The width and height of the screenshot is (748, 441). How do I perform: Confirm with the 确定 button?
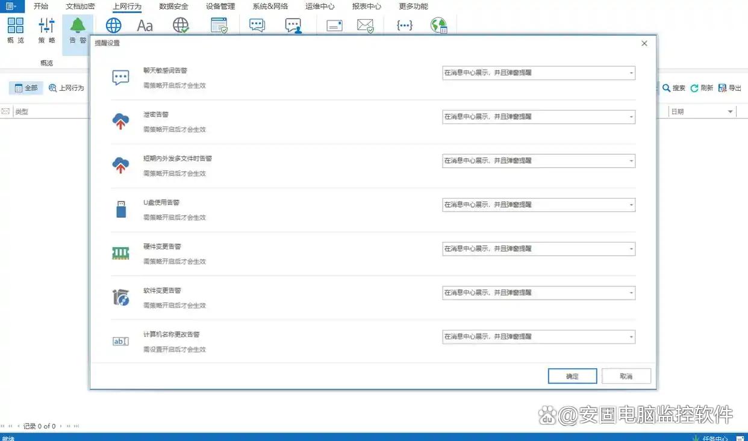pos(572,376)
